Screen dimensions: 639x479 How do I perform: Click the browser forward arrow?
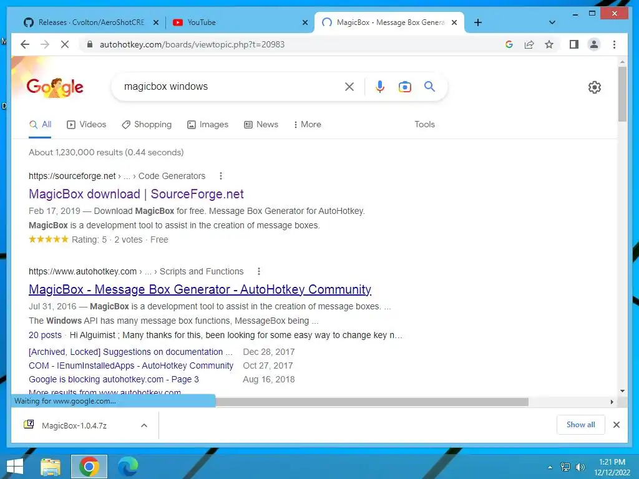tap(45, 44)
